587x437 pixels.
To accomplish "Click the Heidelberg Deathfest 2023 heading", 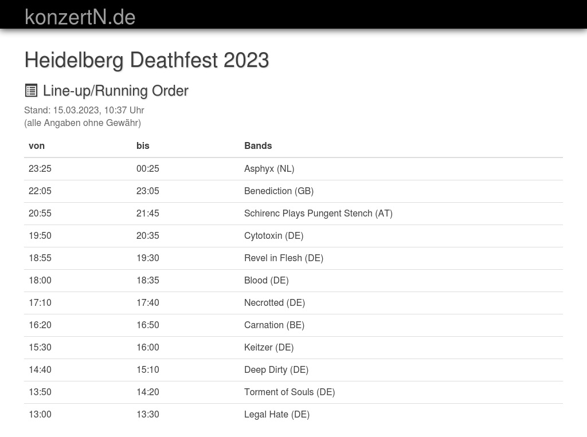I will point(147,60).
